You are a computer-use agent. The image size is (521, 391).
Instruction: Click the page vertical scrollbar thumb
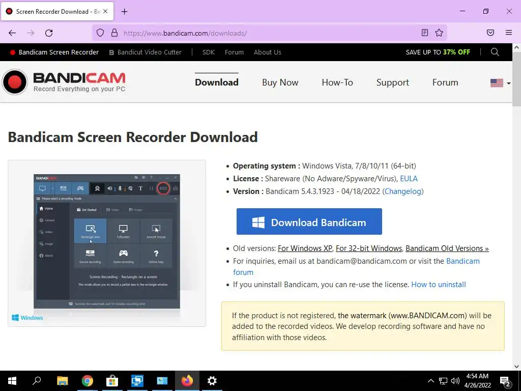[516, 79]
